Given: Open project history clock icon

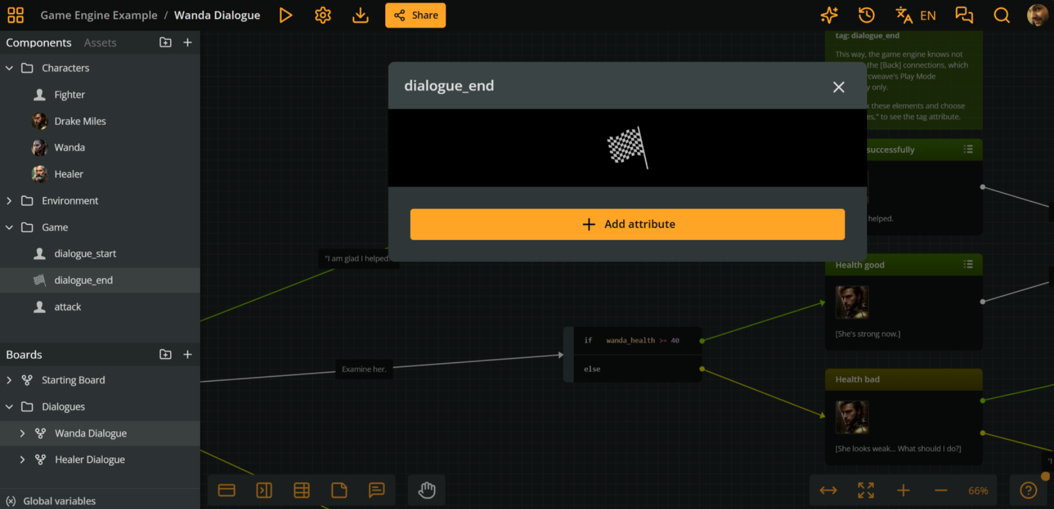Looking at the screenshot, I should [x=866, y=15].
